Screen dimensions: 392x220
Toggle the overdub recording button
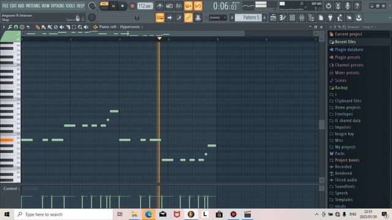pyautogui.click(x=188, y=5)
